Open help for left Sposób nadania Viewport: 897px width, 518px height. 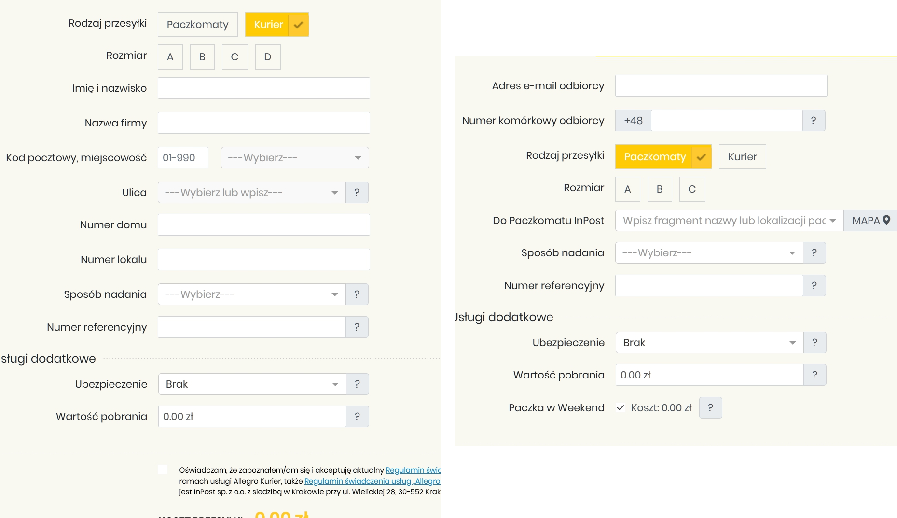357,294
